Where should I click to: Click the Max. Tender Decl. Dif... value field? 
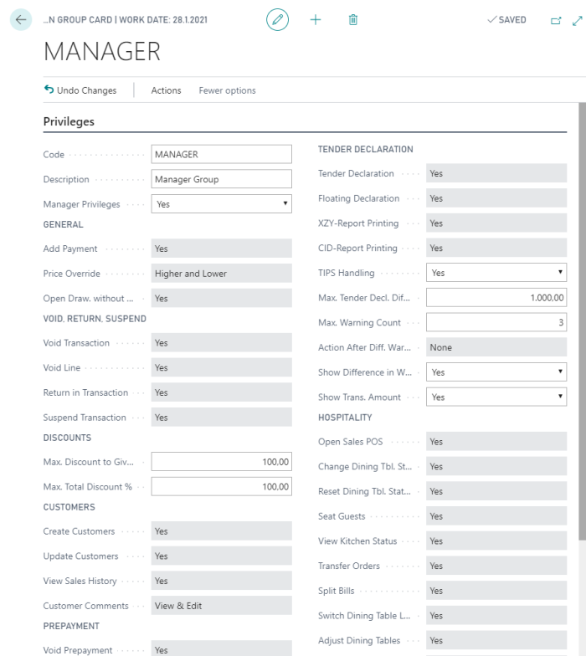coord(496,298)
